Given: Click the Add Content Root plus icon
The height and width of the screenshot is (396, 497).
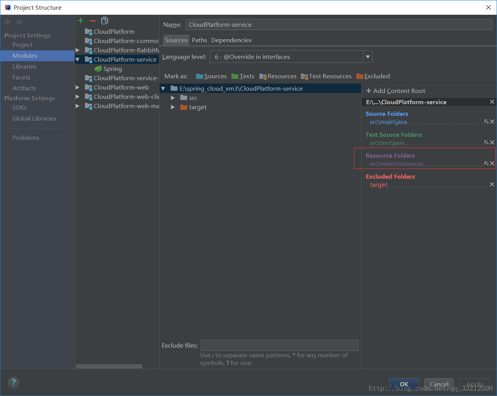Looking at the screenshot, I should pyautogui.click(x=369, y=91).
